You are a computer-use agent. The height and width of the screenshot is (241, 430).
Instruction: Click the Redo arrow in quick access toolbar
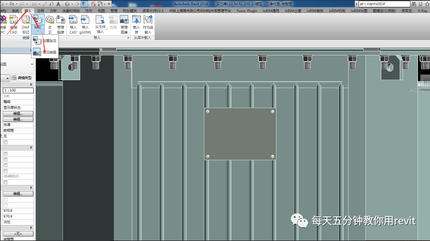[22, 4]
